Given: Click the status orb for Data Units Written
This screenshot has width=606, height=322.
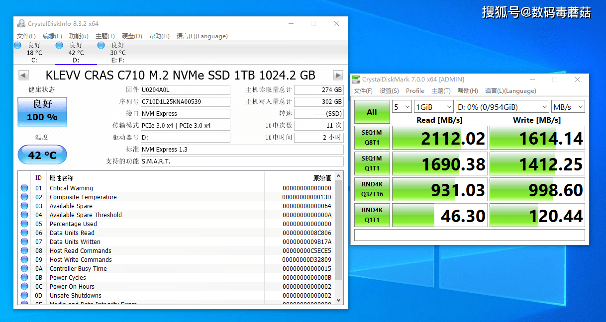Looking at the screenshot, I should [24, 242].
